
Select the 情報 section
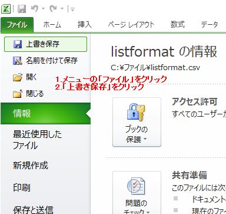[x=45, y=113]
